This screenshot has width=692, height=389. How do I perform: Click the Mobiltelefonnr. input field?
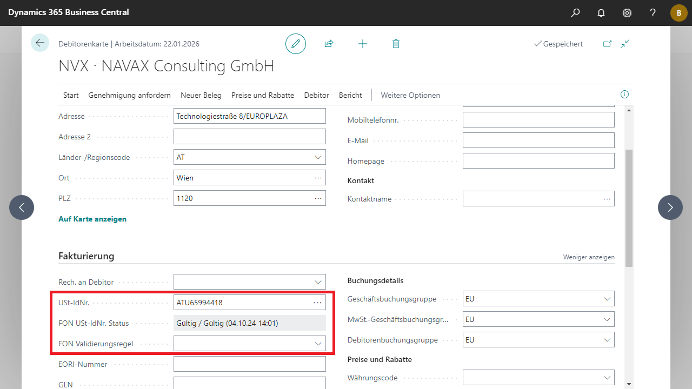(538, 120)
